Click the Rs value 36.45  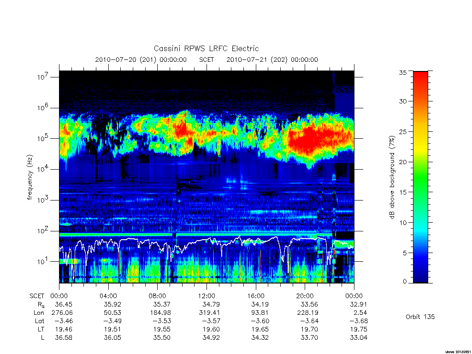click(64, 304)
